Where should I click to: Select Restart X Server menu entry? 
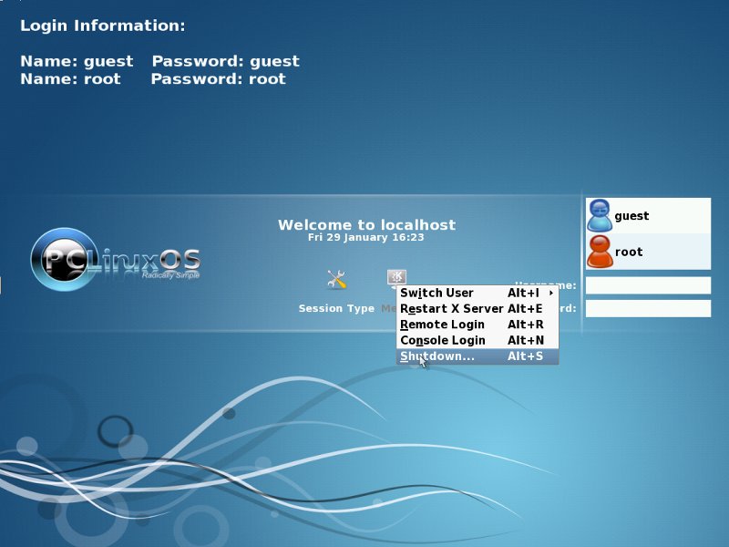click(451, 309)
